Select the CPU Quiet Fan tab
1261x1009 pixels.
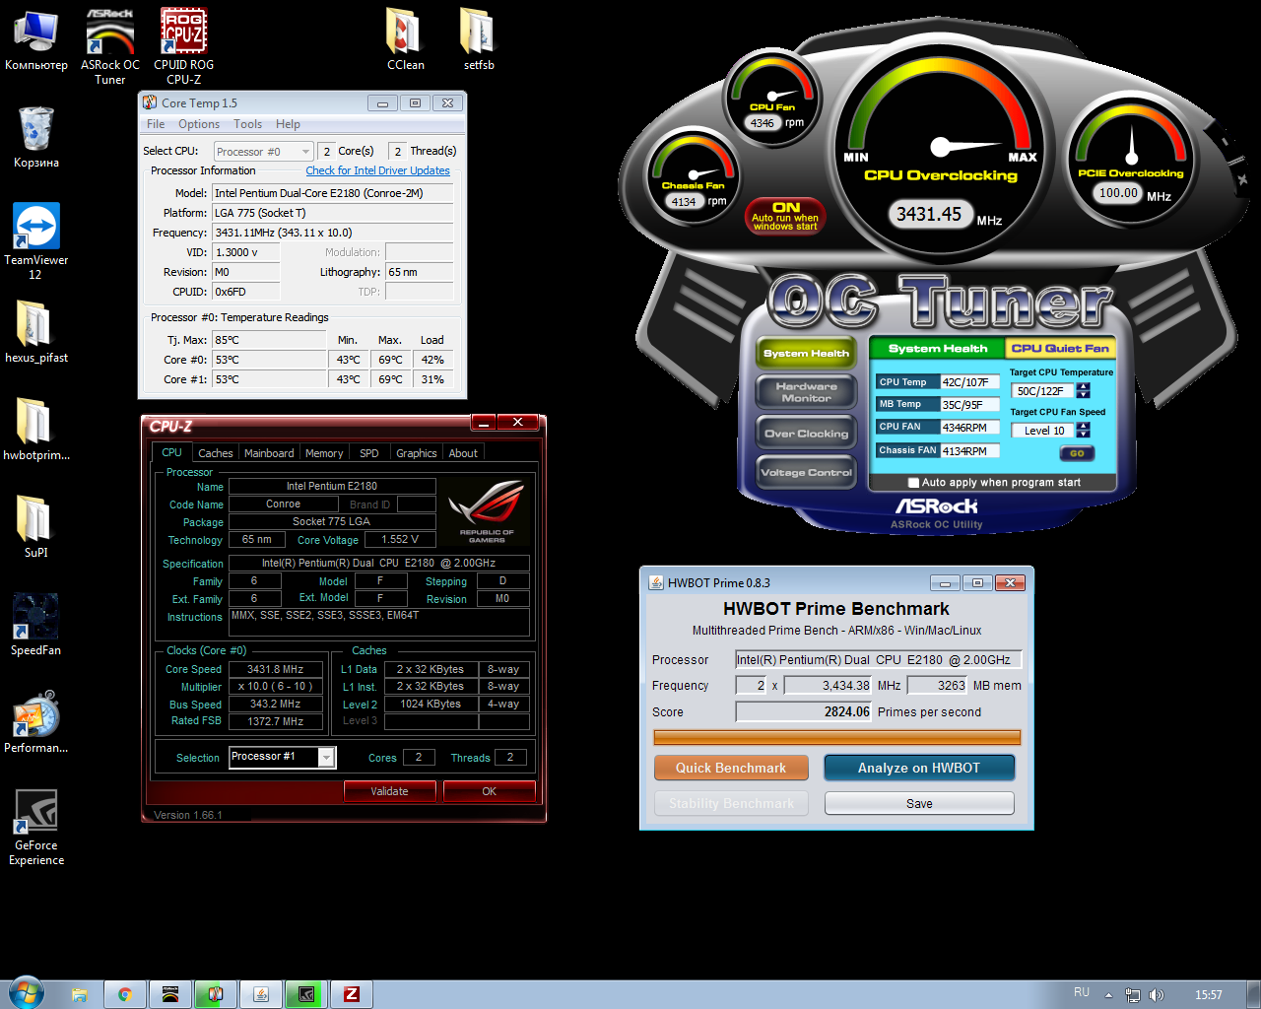click(x=1059, y=349)
